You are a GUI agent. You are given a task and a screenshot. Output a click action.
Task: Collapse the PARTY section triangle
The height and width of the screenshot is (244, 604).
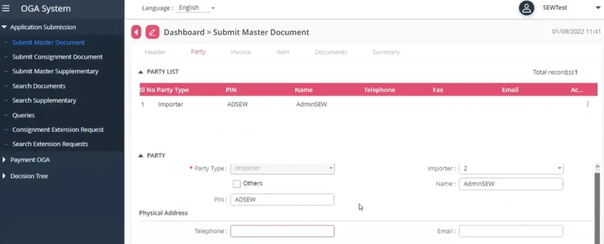coord(140,156)
